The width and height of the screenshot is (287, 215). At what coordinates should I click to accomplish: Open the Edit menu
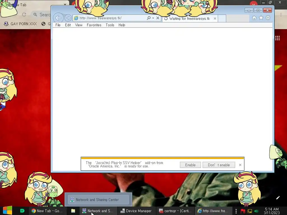[x=68, y=25]
